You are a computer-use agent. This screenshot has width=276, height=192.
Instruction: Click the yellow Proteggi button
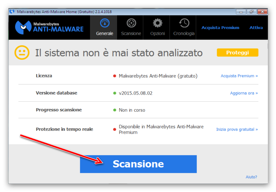coord(237,52)
